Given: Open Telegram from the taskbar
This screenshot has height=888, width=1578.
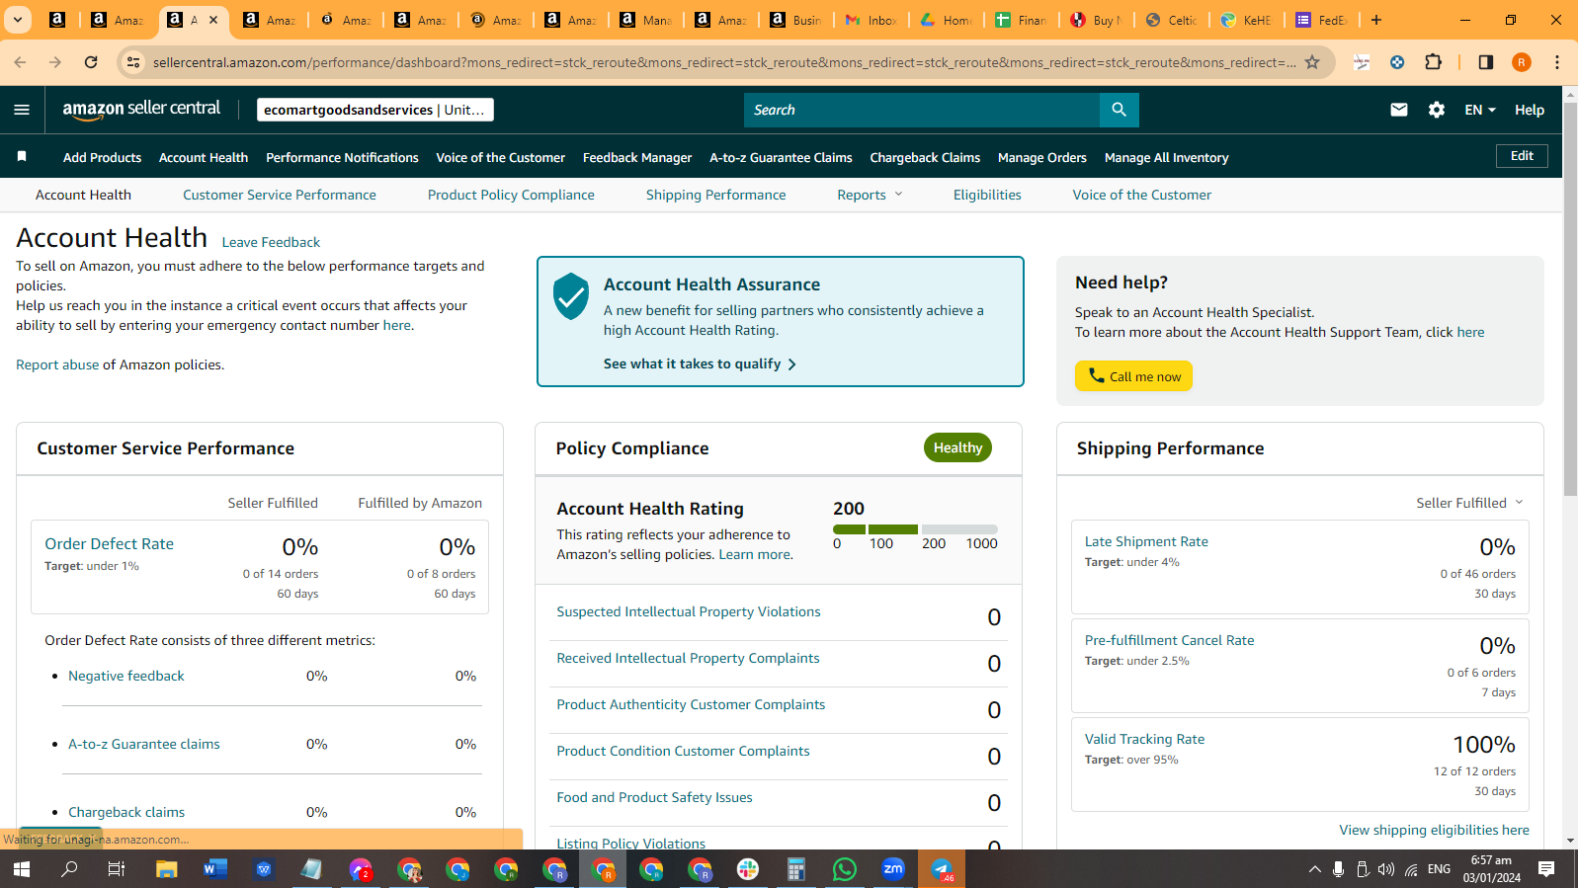Looking at the screenshot, I should pos(942,869).
